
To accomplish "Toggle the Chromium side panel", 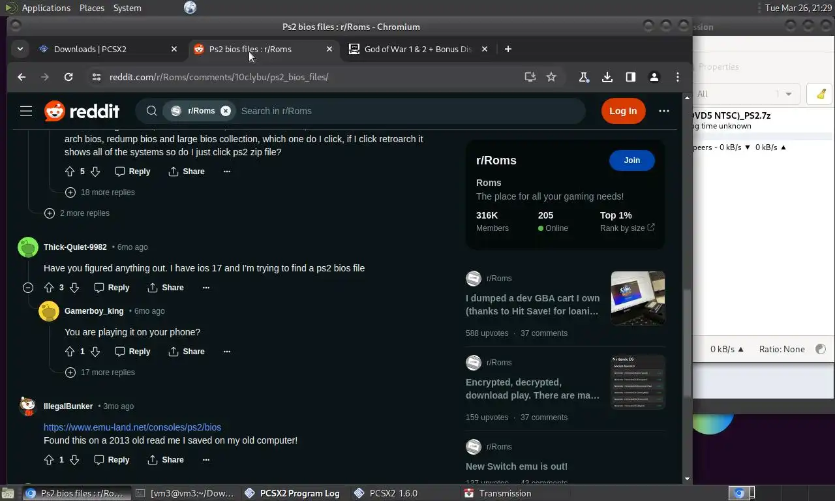I will [x=631, y=77].
